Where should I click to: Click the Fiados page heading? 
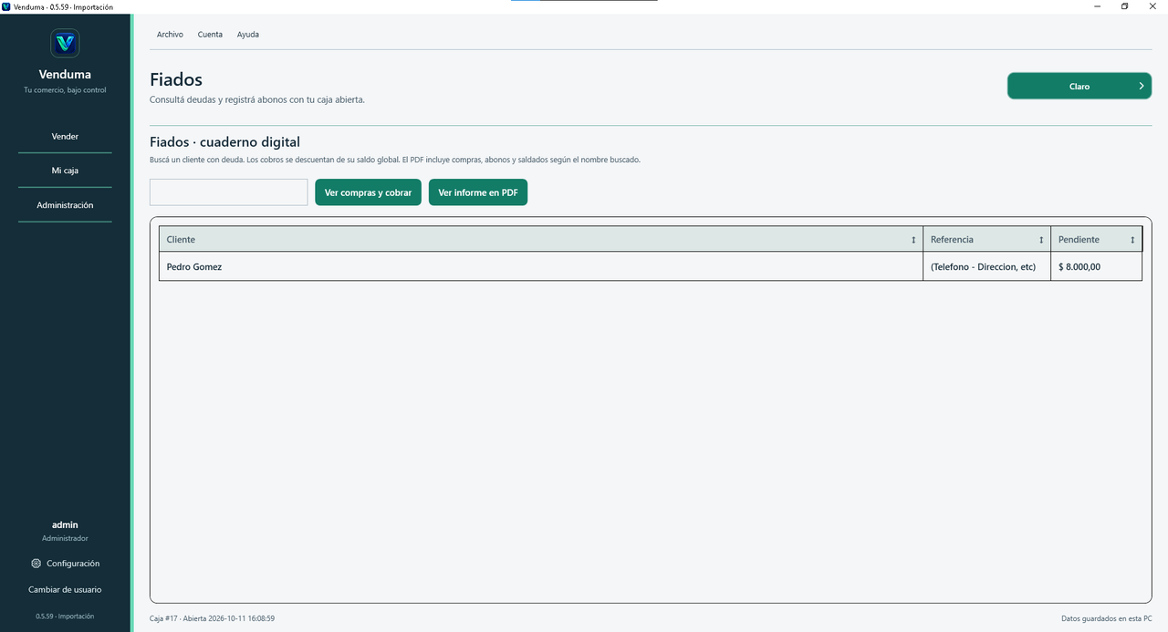[x=176, y=80]
